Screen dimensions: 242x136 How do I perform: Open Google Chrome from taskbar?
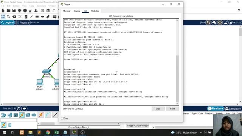pos(48,133)
